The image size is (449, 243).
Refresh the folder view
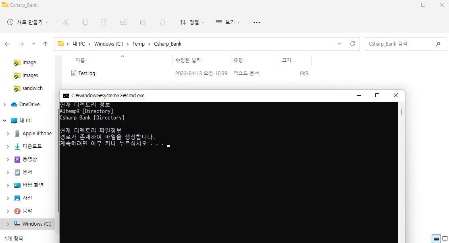(x=353, y=44)
